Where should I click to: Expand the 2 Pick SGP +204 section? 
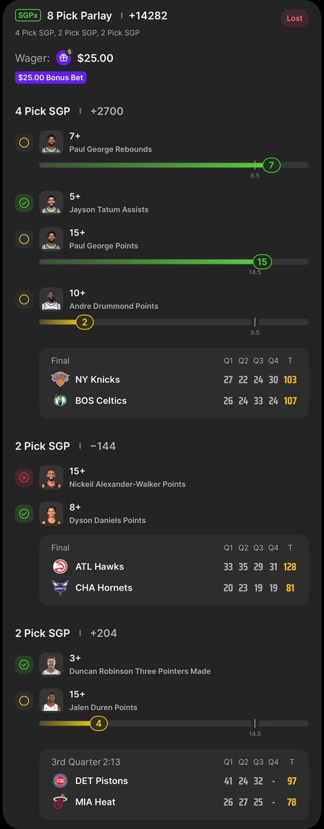click(67, 633)
